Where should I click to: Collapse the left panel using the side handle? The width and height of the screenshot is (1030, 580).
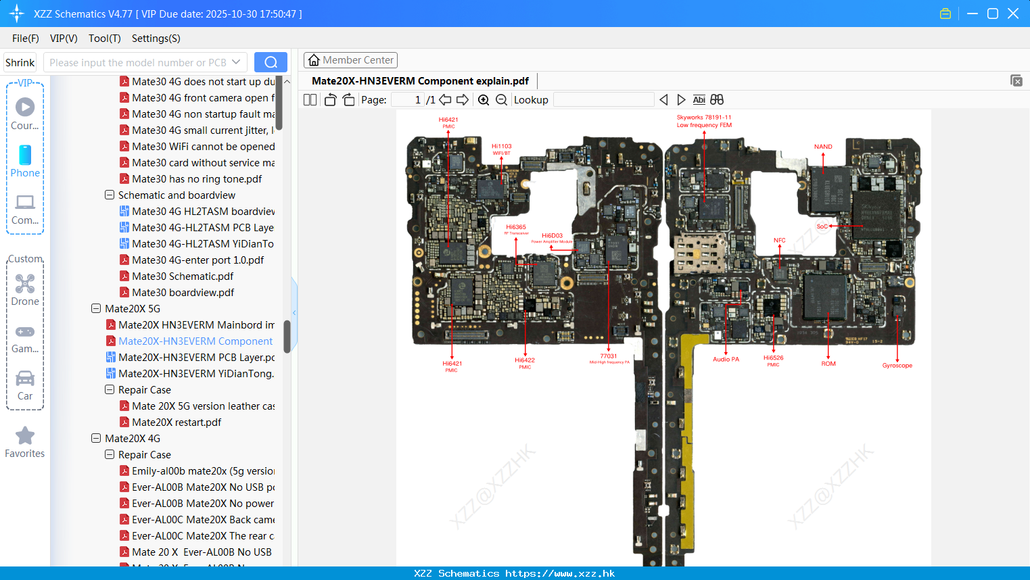[x=294, y=312]
